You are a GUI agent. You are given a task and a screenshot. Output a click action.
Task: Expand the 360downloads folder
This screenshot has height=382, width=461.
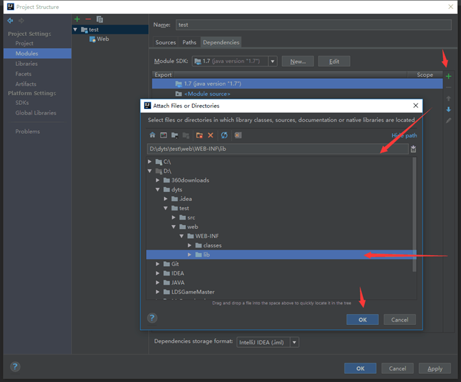click(x=158, y=180)
